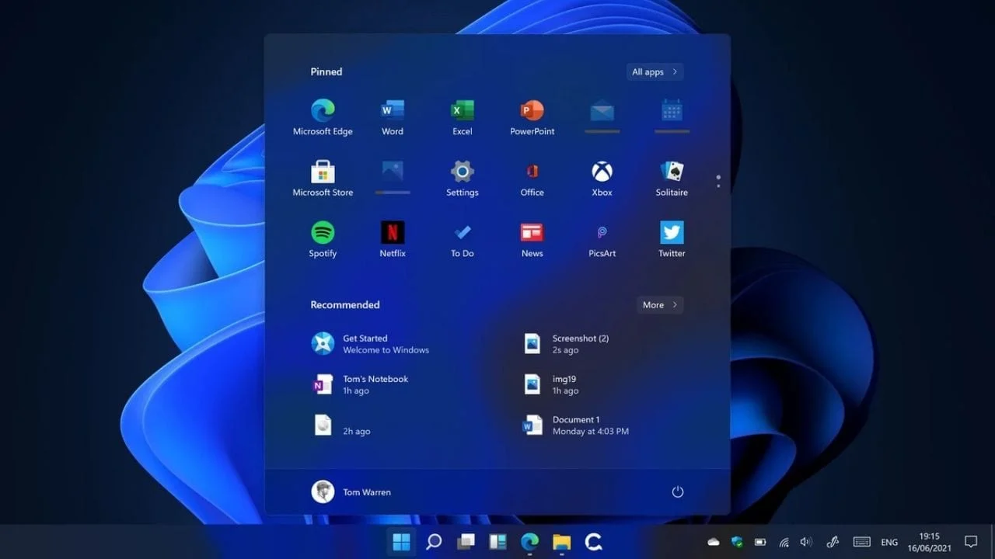995x559 pixels.
Task: Open Document 1 from Recommended
Action: 576,425
